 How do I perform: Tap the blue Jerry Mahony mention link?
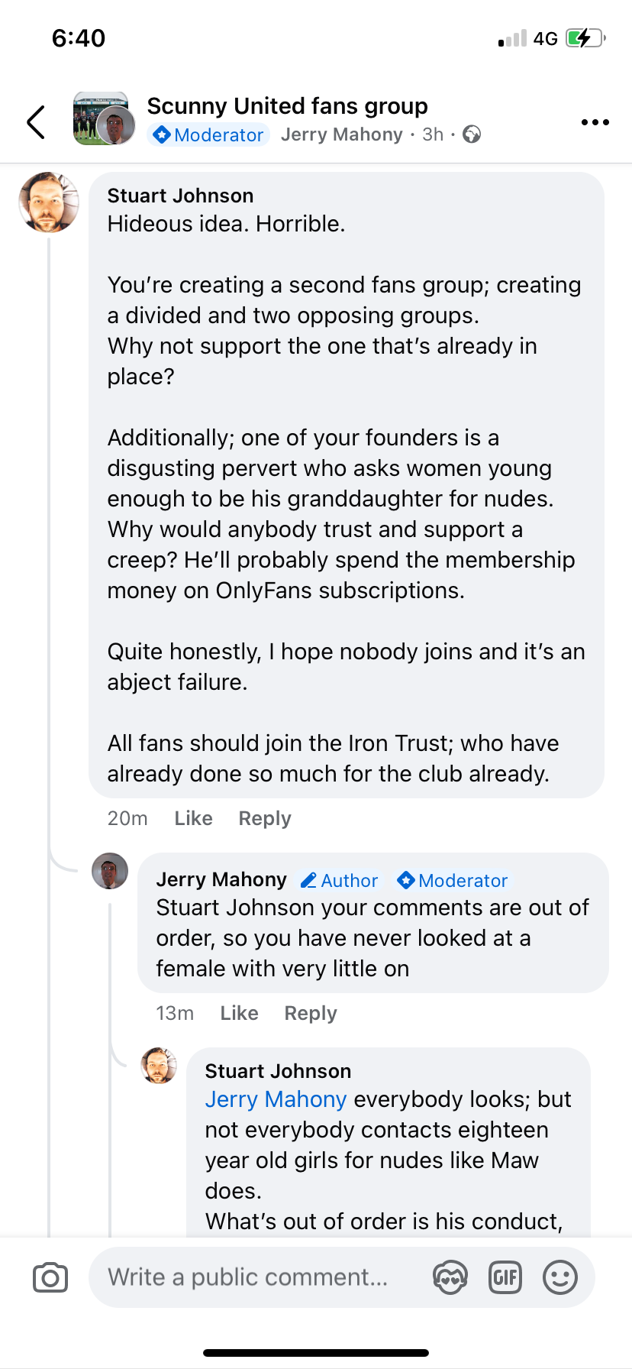(x=276, y=1099)
